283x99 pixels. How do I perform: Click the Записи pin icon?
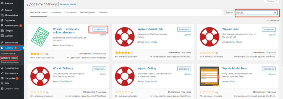point(2,10)
